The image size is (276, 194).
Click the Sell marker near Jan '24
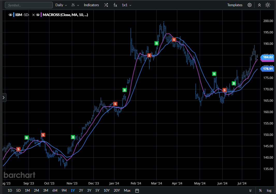point(115,104)
